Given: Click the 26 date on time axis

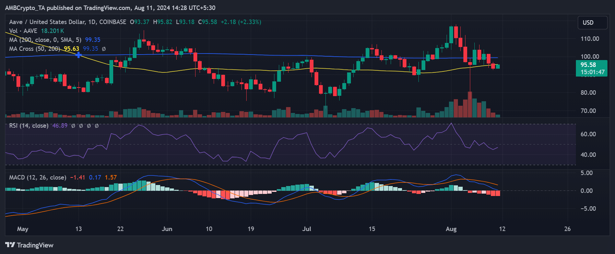Looking at the screenshot, I should (x=567, y=229).
